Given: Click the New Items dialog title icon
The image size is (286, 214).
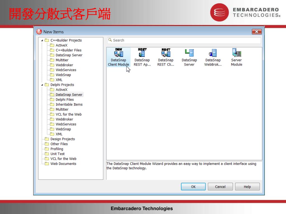Looking at the screenshot, I should click(39, 32).
